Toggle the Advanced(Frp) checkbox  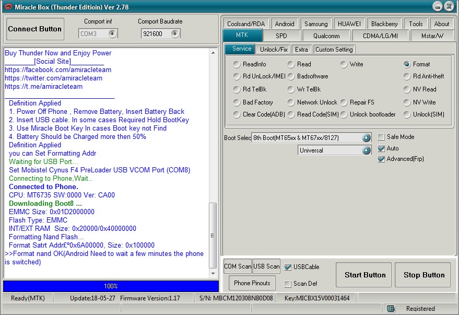[x=381, y=159]
